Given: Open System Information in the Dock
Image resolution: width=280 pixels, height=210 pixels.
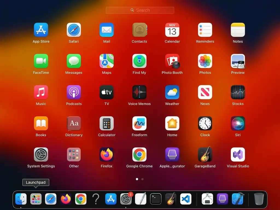Looking at the screenshot, I should (x=207, y=199).
